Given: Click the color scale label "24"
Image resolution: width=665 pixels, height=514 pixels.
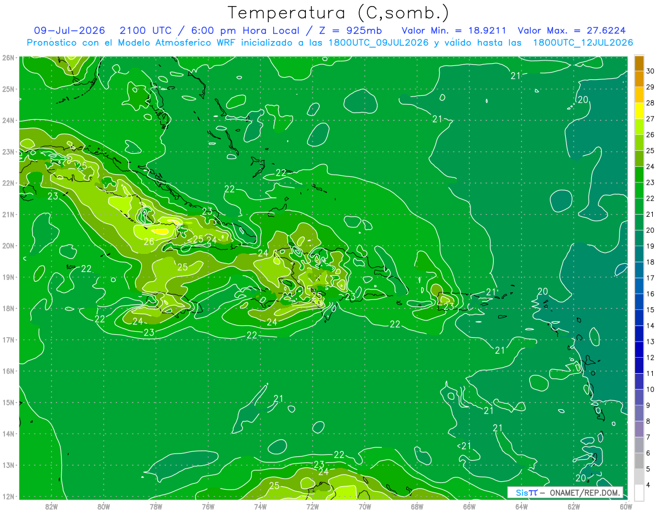Looking at the screenshot, I should [651, 166].
